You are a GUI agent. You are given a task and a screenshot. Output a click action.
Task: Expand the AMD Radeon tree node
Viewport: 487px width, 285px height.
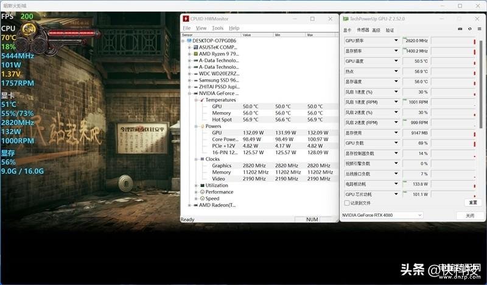pos(189,205)
